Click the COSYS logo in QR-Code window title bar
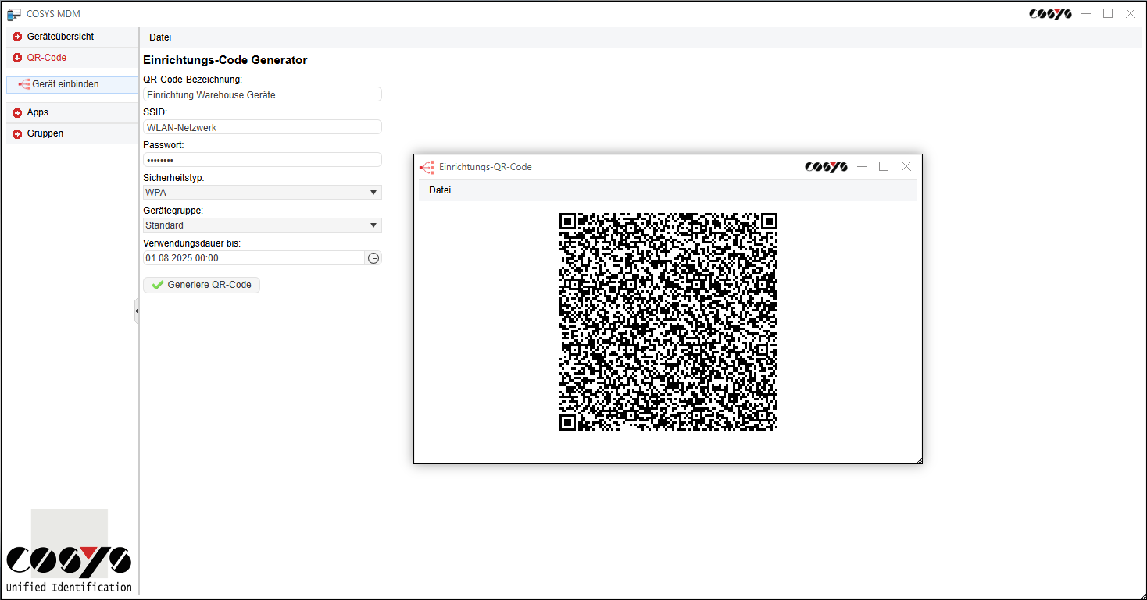Screen dimensions: 1147x600 coord(826,167)
